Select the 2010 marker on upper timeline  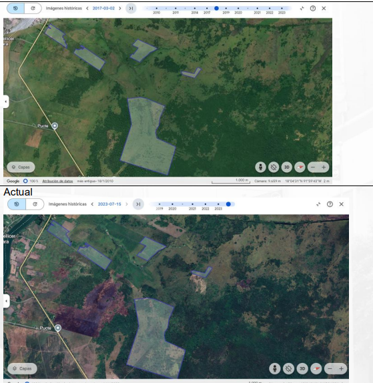click(157, 8)
